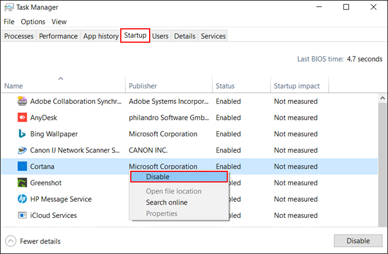388x254 pixels.
Task: Select the Adobe Collaboration Synchr... row name
Action: tap(76, 101)
